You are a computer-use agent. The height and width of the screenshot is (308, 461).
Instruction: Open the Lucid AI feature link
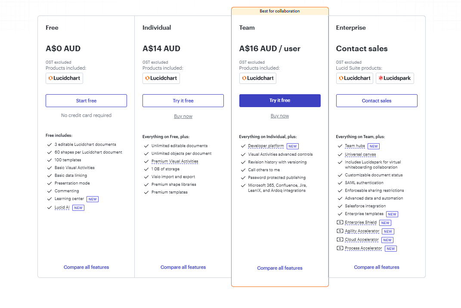point(62,207)
